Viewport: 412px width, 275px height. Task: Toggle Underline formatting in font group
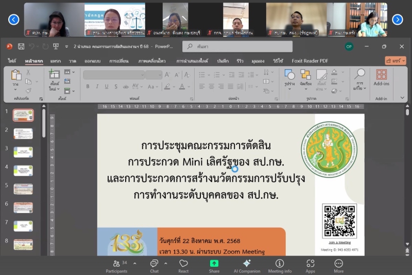pos(105,86)
